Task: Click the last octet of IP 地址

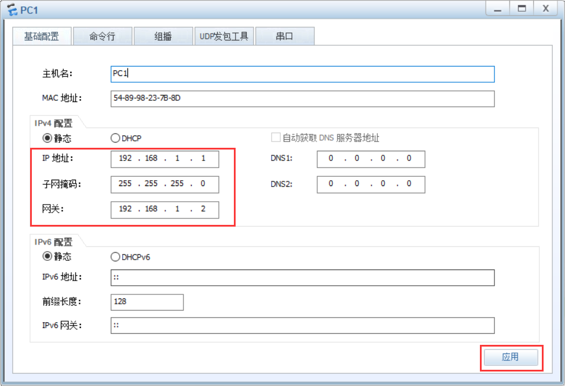Action: [203, 158]
